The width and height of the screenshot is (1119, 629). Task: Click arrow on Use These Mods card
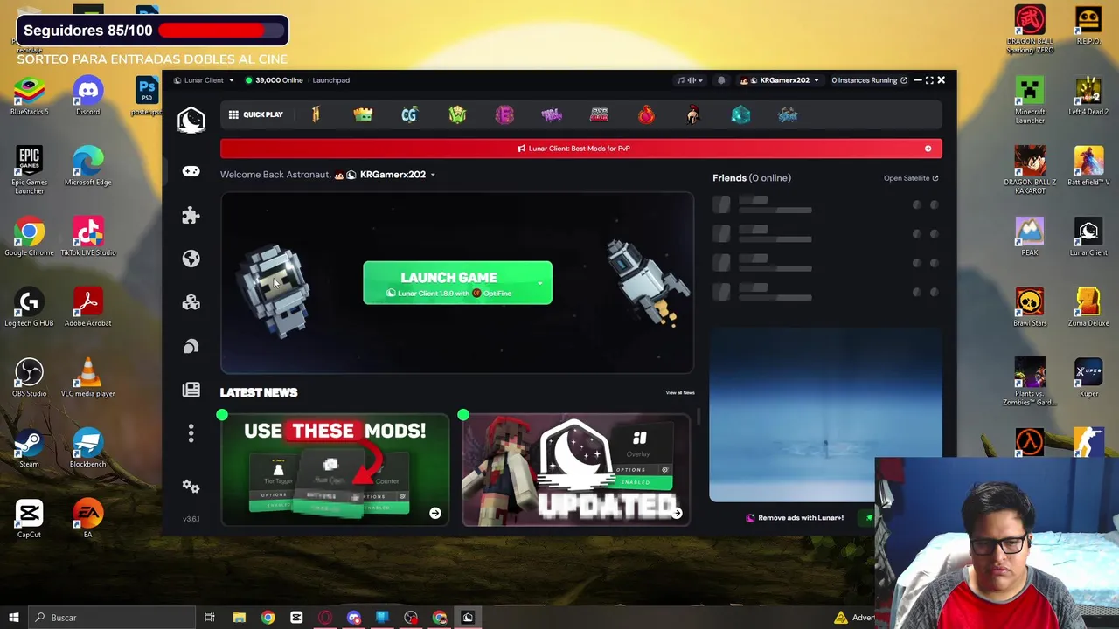435,514
